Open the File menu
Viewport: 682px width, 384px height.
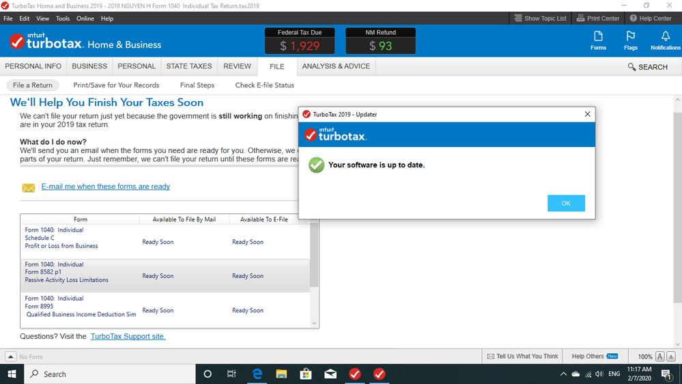pos(8,18)
